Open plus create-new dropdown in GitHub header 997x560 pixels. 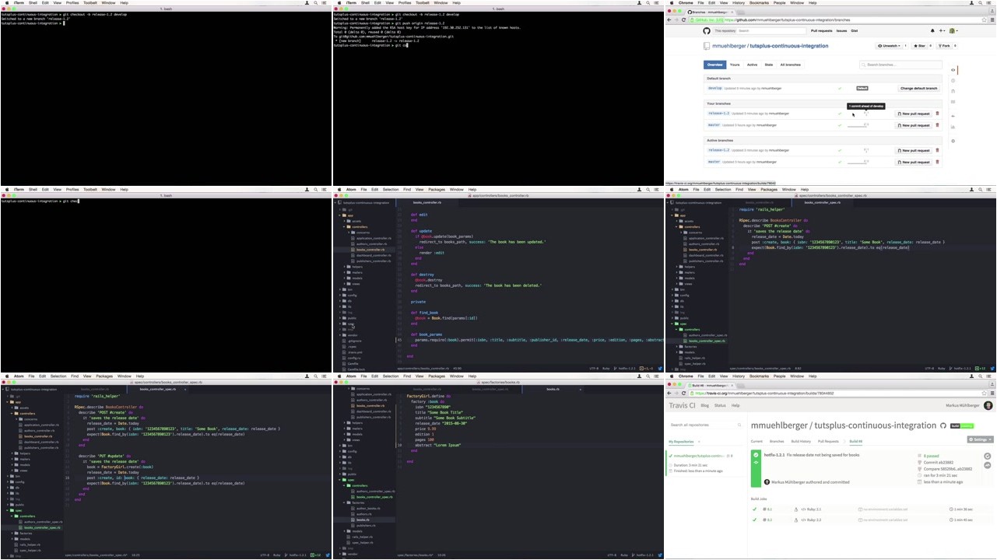[x=942, y=30]
